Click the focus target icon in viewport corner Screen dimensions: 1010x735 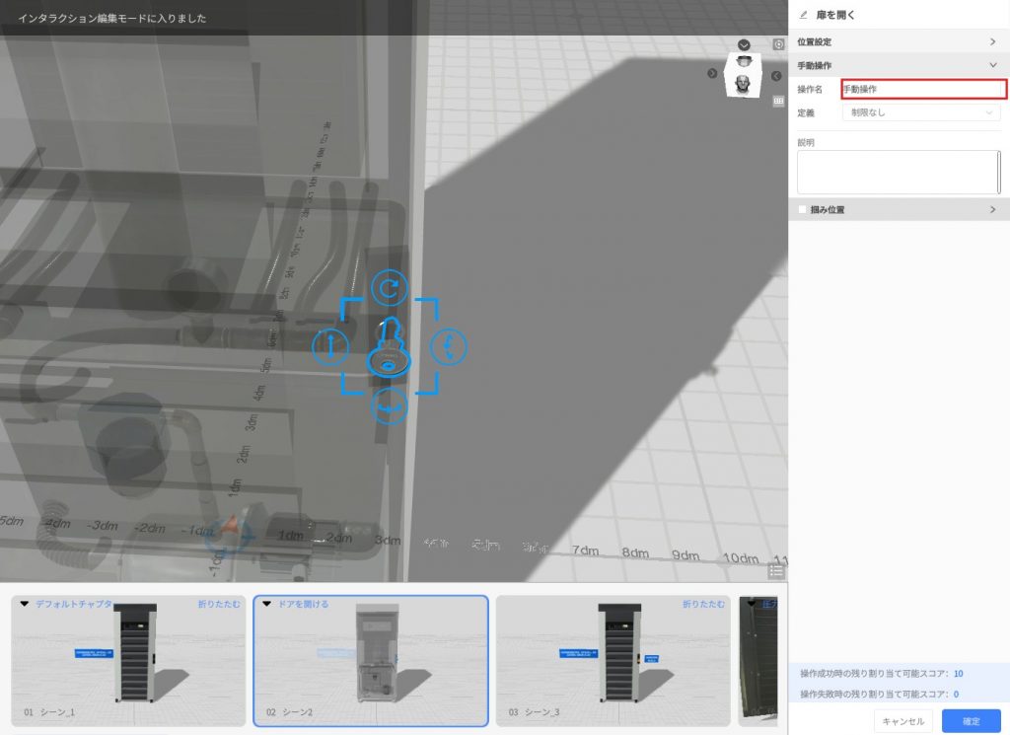pyautogui.click(x=778, y=45)
